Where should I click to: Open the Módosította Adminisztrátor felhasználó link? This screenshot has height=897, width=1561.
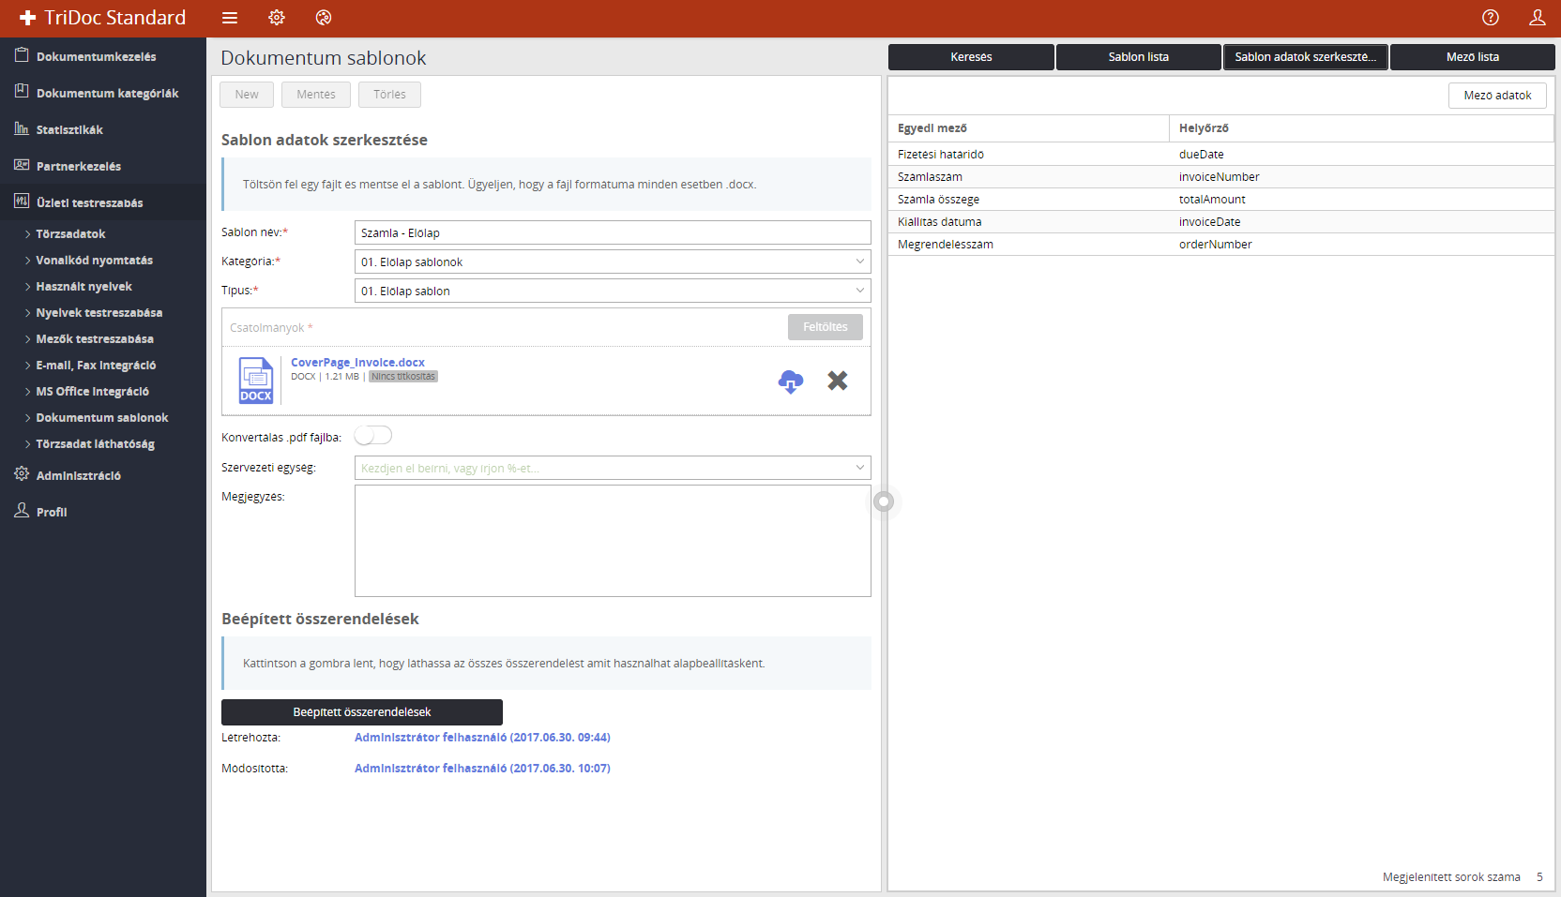(x=482, y=769)
